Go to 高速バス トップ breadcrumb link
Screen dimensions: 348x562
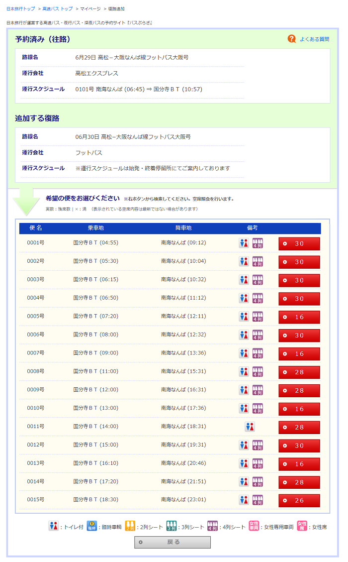(57, 9)
